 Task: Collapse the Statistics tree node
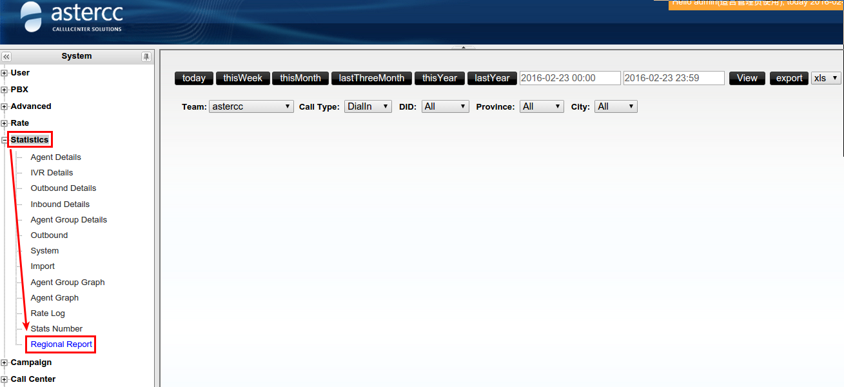[5, 140]
